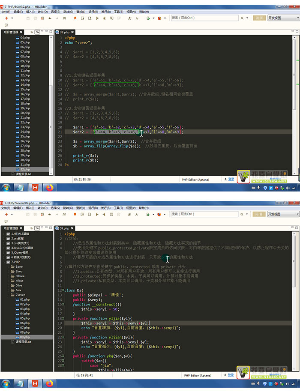The image size is (300, 392).
Task: Click the red plus New icon in 09.php window
Action: click(6, 214)
